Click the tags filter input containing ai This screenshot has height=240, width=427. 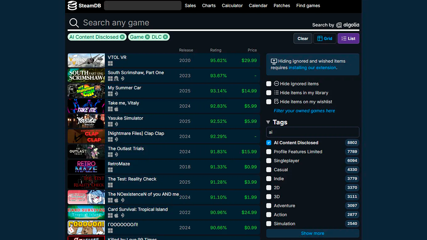coord(312,132)
